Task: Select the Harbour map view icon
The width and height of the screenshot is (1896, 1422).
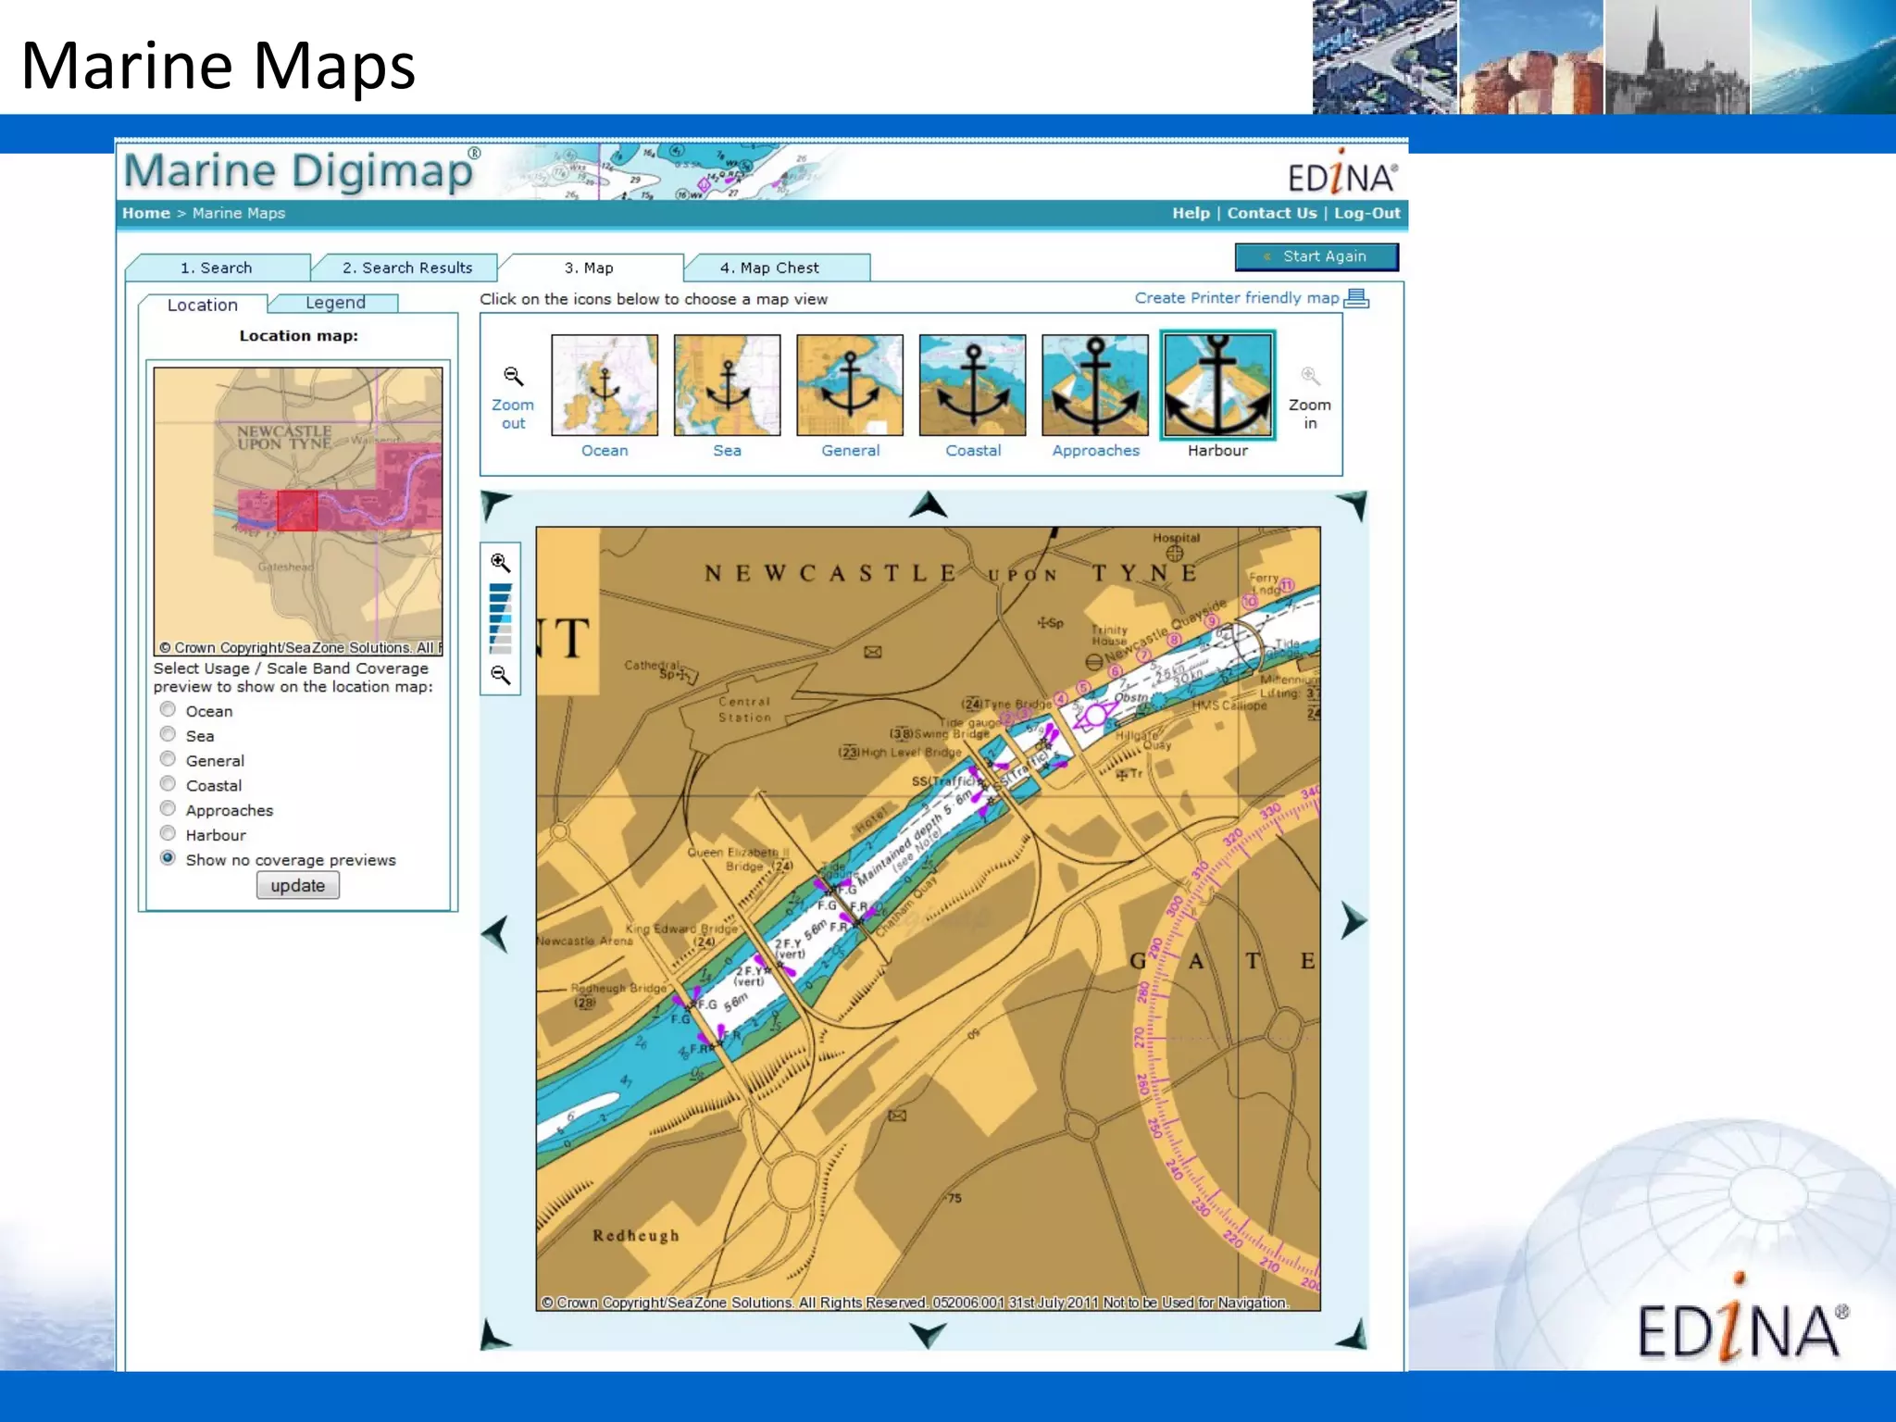Action: click(x=1217, y=385)
